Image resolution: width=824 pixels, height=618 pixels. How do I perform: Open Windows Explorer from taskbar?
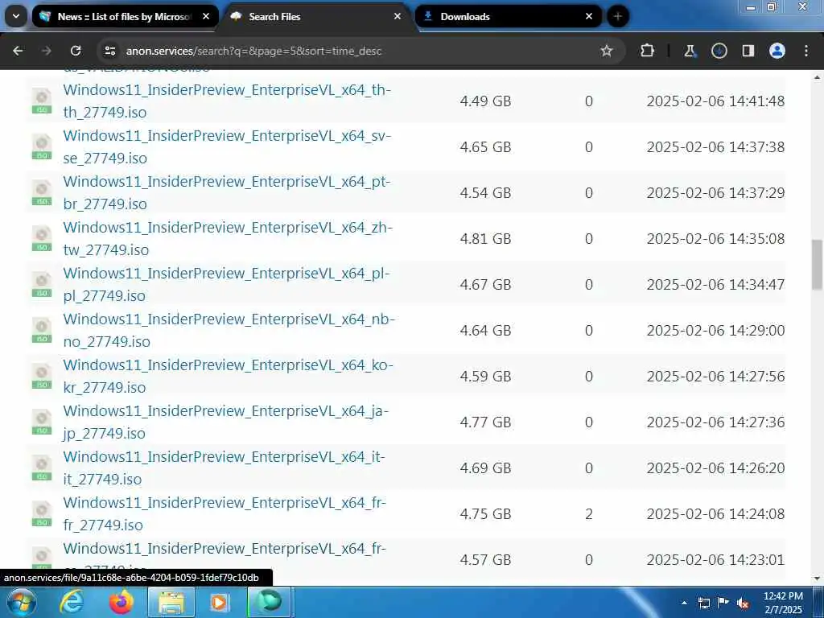[171, 602]
